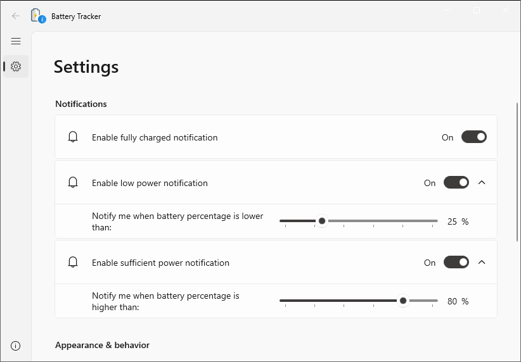The image size is (521, 362).
Task: Toggle off fully charged notification switch
Action: coord(474,137)
